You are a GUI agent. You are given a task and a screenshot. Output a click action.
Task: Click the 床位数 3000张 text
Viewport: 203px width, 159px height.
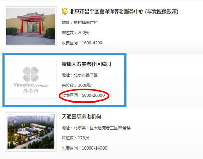(76, 85)
